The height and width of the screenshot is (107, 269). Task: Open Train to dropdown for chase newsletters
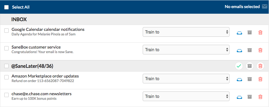coord(186,96)
